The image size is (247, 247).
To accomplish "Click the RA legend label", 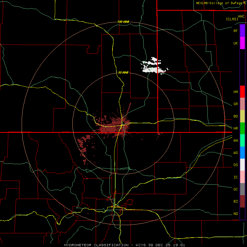I will pos(235,141).
